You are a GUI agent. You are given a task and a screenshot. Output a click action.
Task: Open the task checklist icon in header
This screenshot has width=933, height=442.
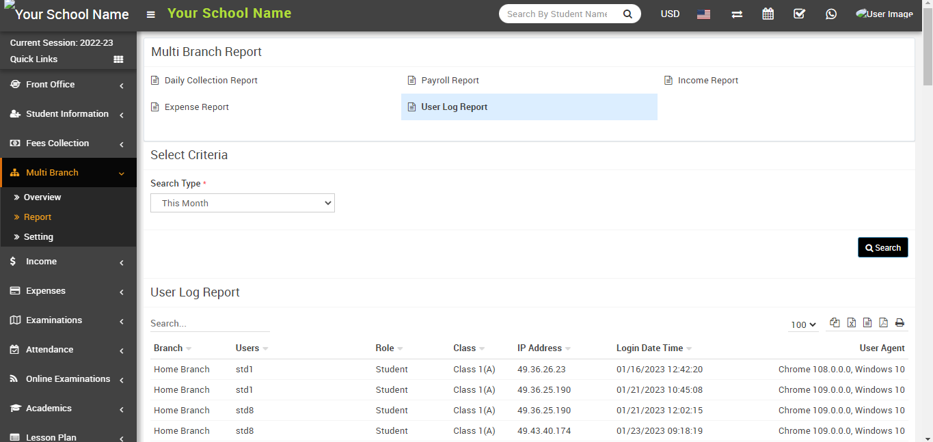pos(799,14)
